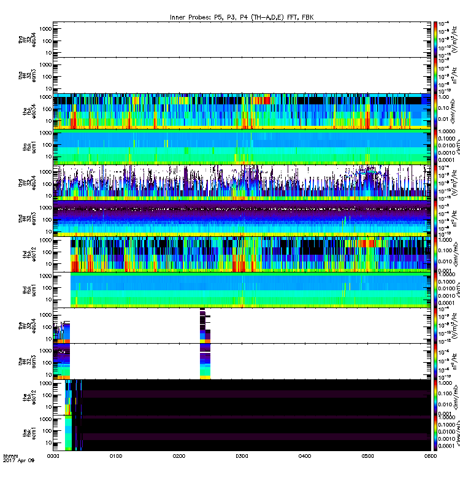This screenshot has height=491, width=460.
Task: Click the thd fff scm3 spectrogram panel
Action: pos(242,218)
